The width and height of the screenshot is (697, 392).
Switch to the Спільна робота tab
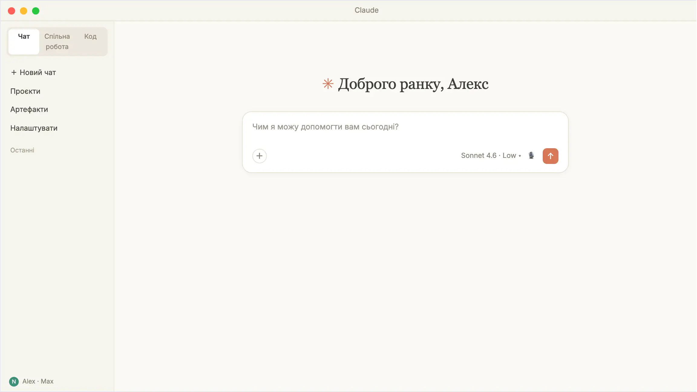[x=57, y=41]
